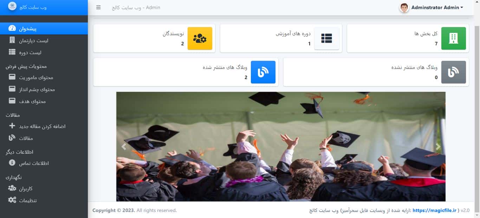Click the plus icon to add new article
The image size is (480, 218).
pos(12,126)
